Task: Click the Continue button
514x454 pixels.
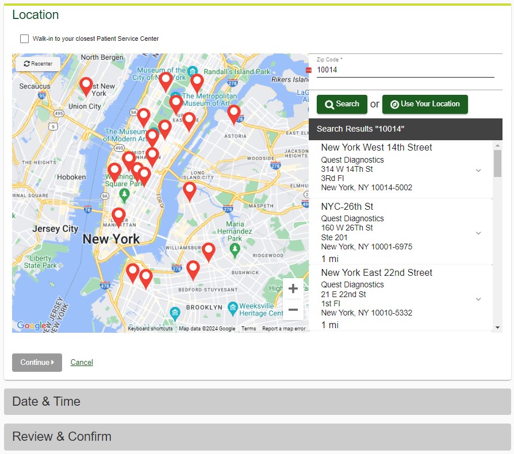Action: pos(37,362)
